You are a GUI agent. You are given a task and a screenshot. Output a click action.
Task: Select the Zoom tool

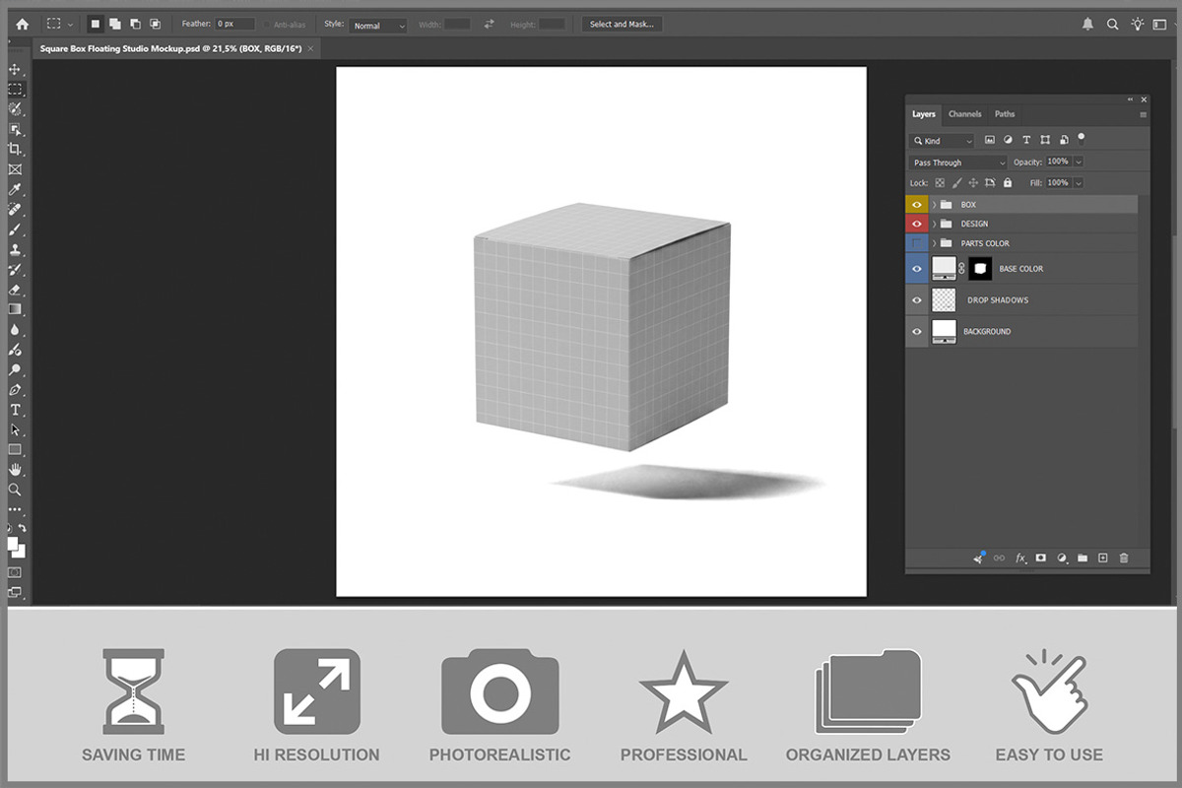tap(15, 490)
